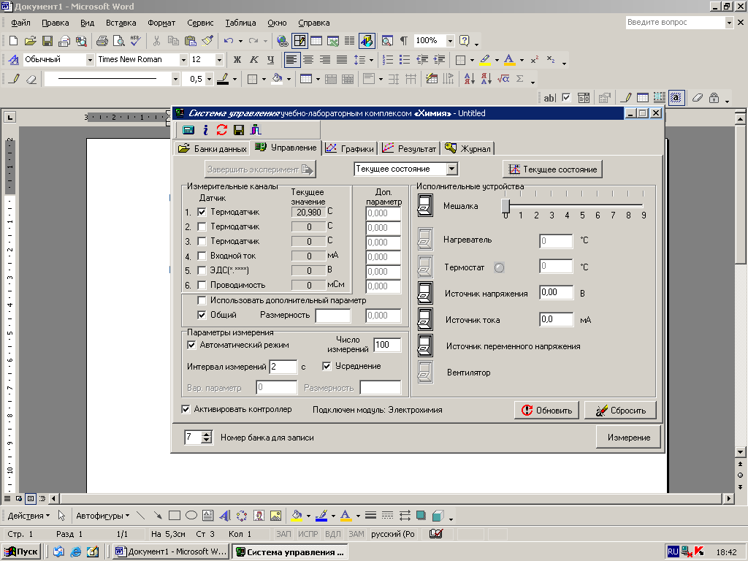The image size is (748, 561).
Task: Click the sort ascending (А-Я) icon
Action: pyautogui.click(x=469, y=79)
